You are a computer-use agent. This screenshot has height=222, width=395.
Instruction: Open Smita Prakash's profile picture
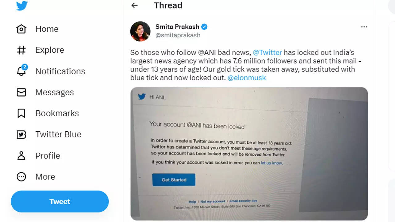140,31
